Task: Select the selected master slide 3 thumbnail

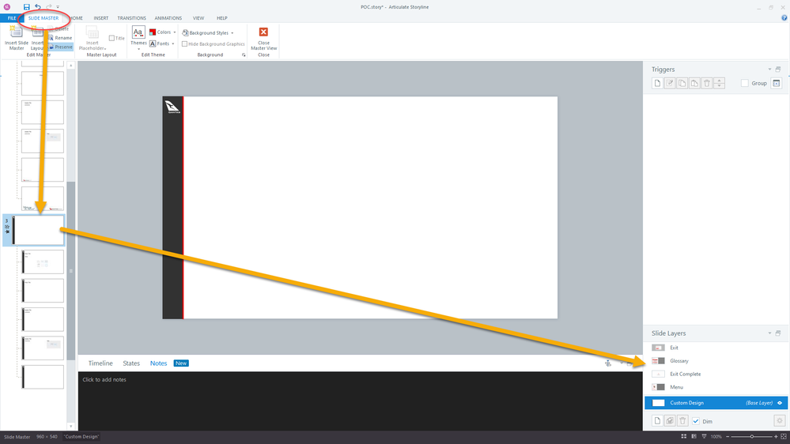Action: tap(39, 230)
